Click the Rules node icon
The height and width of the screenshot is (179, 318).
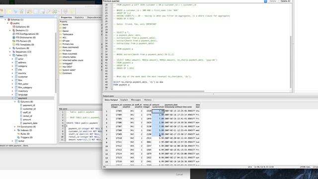click(x=19, y=134)
